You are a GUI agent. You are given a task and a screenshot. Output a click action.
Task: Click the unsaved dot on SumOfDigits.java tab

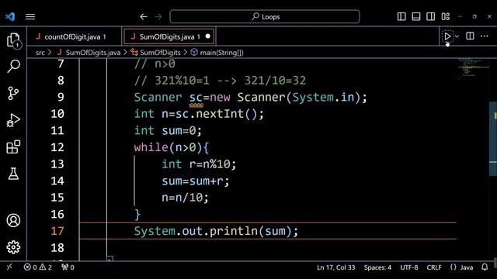coord(208,36)
